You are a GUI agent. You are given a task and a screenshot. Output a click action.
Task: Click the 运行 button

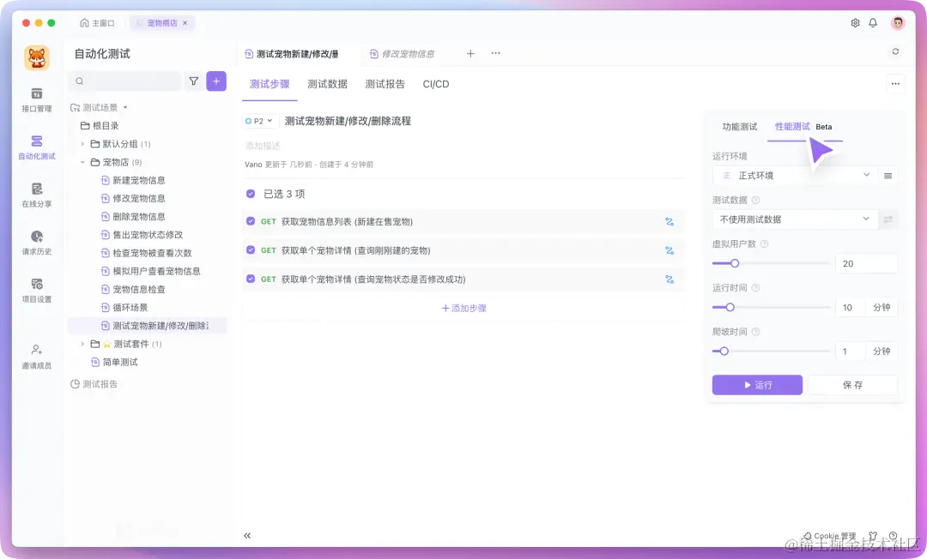click(756, 384)
